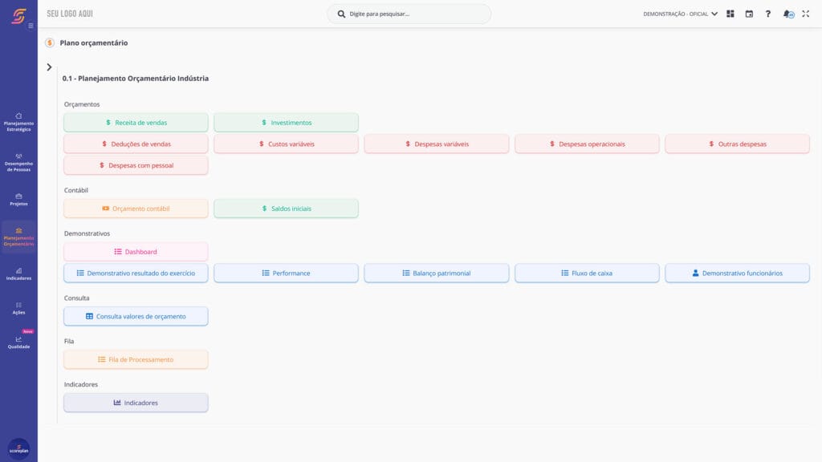This screenshot has width=822, height=462.
Task: Open the help question mark icon
Action: pyautogui.click(x=768, y=14)
